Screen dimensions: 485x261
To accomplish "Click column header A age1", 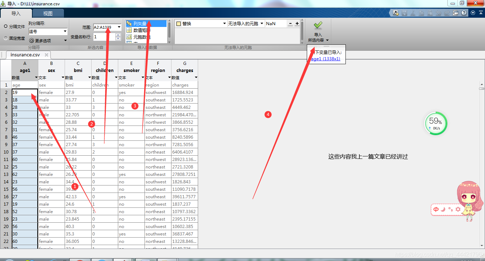I will point(25,67).
